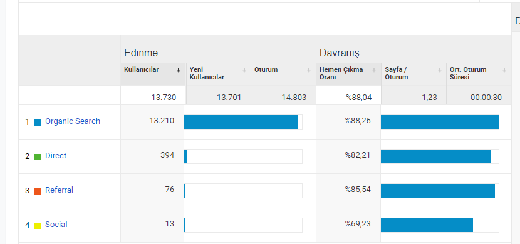This screenshot has height=244, width=520.
Task: Open the Direct channel link
Action: click(56, 156)
